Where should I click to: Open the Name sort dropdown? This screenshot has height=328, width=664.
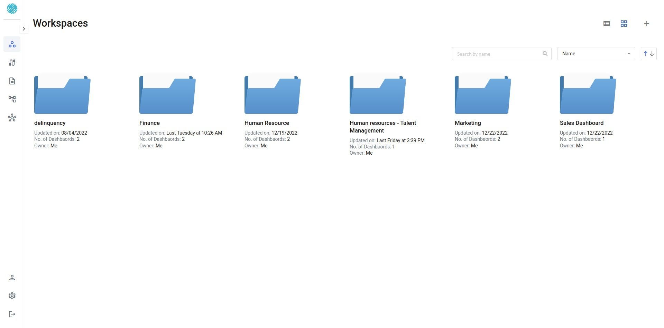pos(596,54)
